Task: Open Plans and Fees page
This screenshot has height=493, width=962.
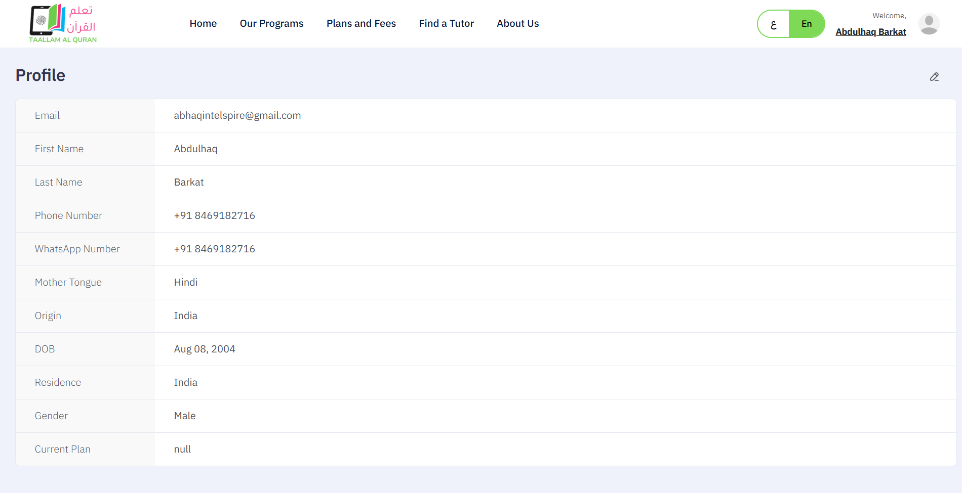Action: [x=361, y=23]
